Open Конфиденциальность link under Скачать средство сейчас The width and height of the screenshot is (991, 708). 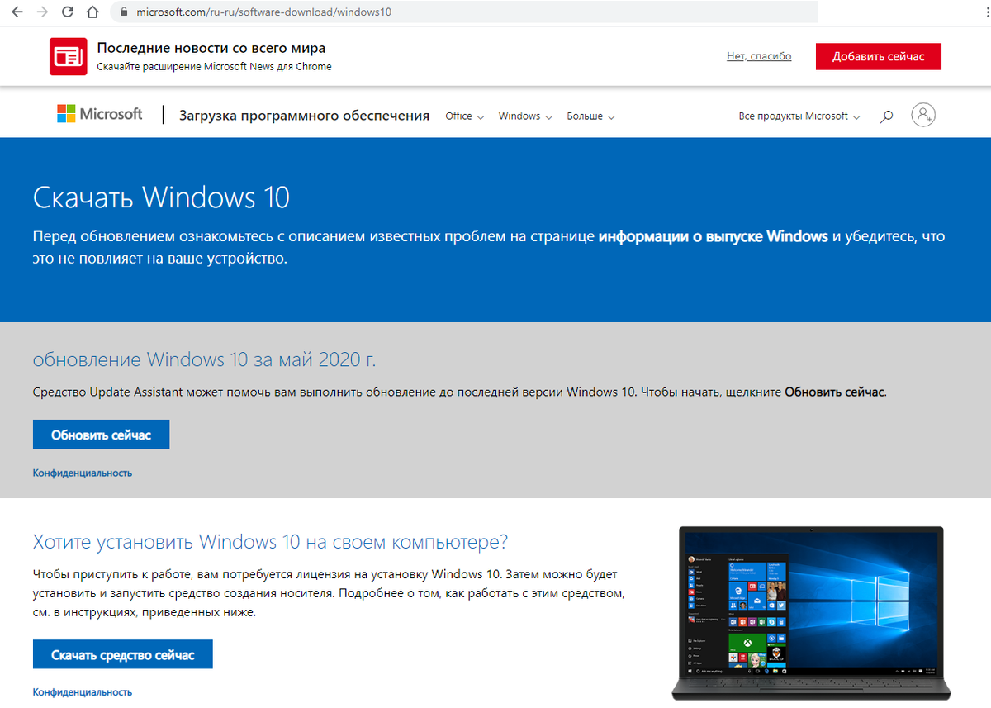(x=83, y=692)
